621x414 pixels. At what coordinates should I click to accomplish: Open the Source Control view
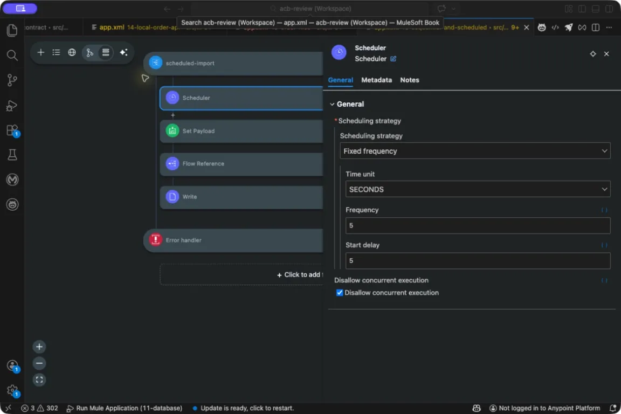pos(12,80)
